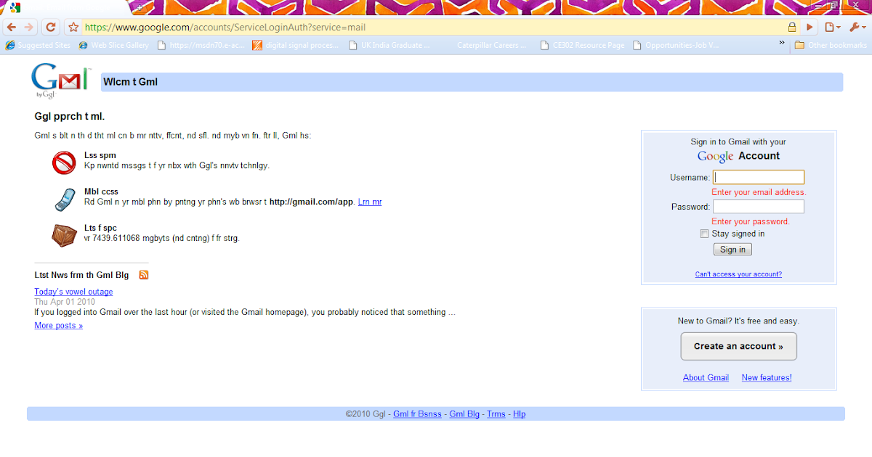Image resolution: width=872 pixels, height=457 pixels.
Task: Open the New features! link
Action: click(x=767, y=378)
